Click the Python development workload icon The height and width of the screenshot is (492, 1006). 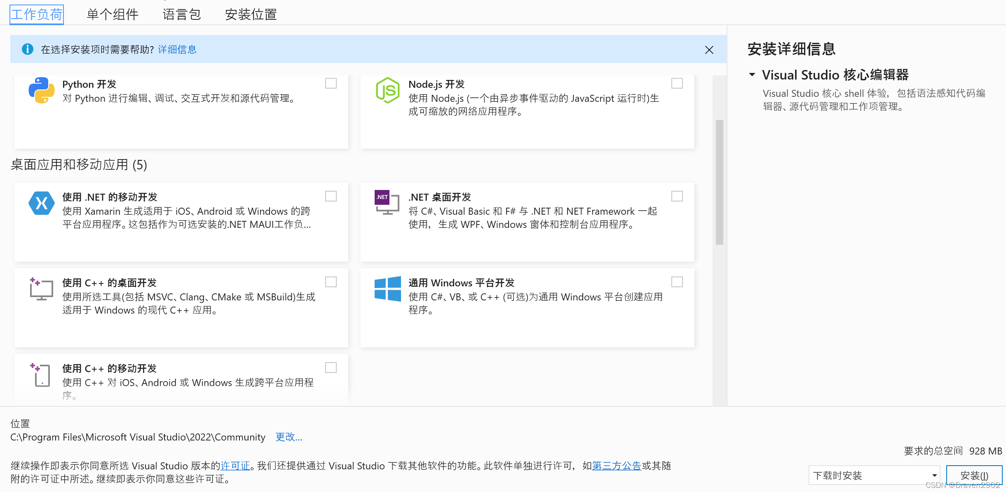point(41,90)
